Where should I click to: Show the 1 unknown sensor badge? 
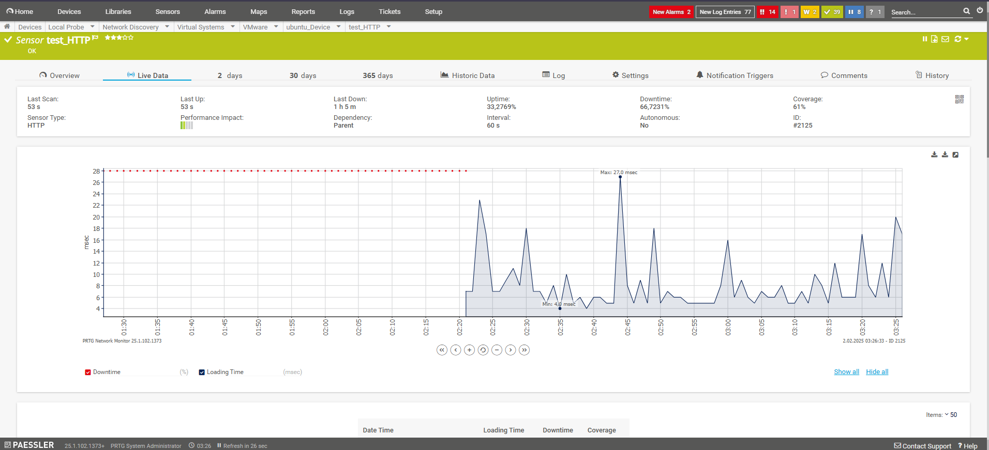click(875, 12)
